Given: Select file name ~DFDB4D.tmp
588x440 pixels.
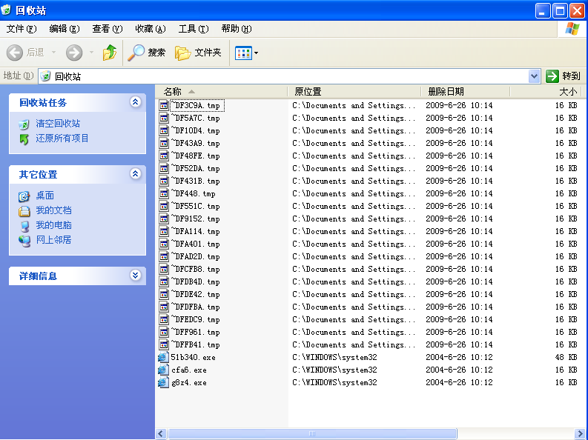Looking at the screenshot, I should (x=195, y=281).
